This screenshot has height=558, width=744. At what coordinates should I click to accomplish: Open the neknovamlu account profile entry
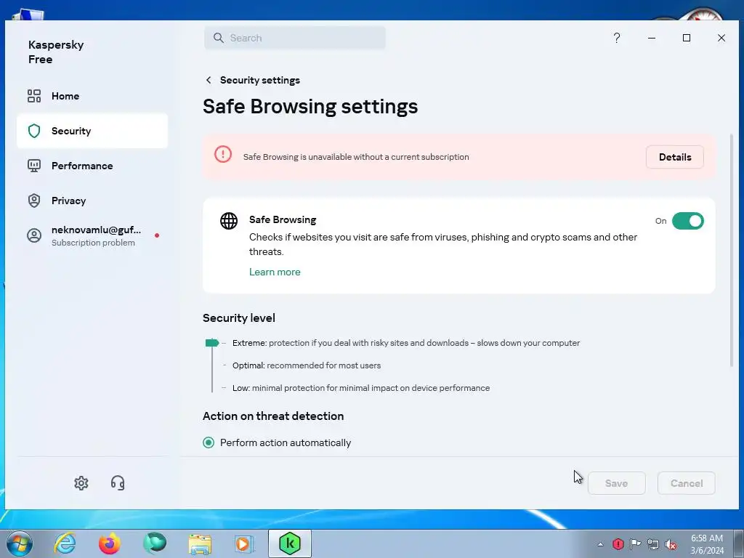coord(92,235)
